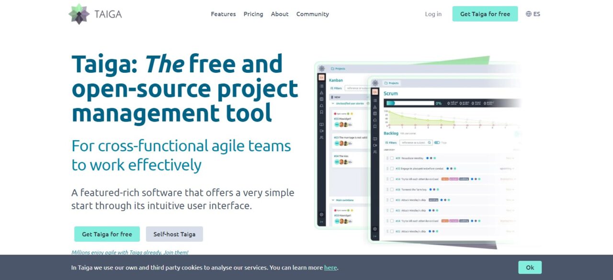Open story #28 Torment the farm boy

coord(411,190)
